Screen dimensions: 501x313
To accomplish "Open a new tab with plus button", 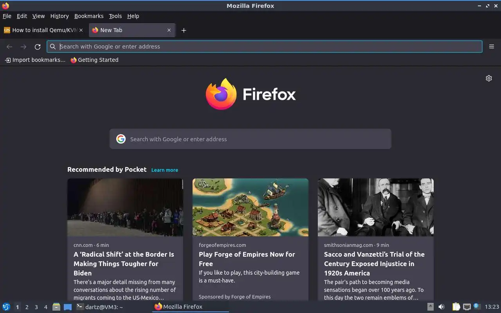I will coord(184,30).
